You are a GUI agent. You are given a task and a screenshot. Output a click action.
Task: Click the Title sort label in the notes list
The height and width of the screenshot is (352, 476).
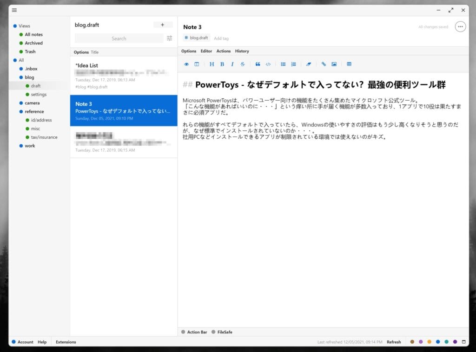(95, 52)
